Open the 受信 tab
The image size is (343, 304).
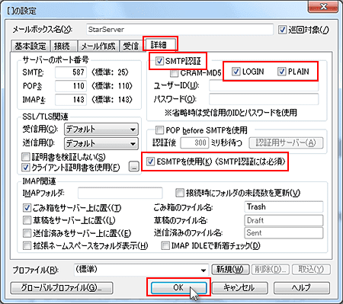pyautogui.click(x=131, y=46)
